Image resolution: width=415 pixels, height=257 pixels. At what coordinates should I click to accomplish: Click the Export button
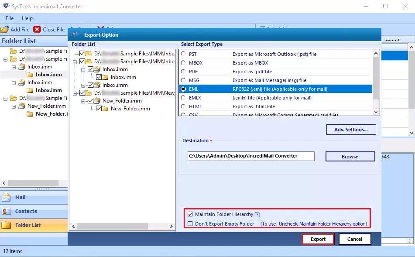click(x=318, y=239)
